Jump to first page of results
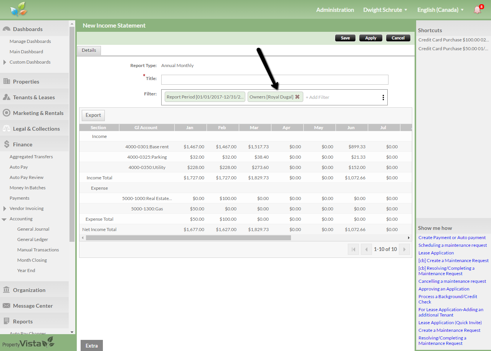 pyautogui.click(x=353, y=249)
